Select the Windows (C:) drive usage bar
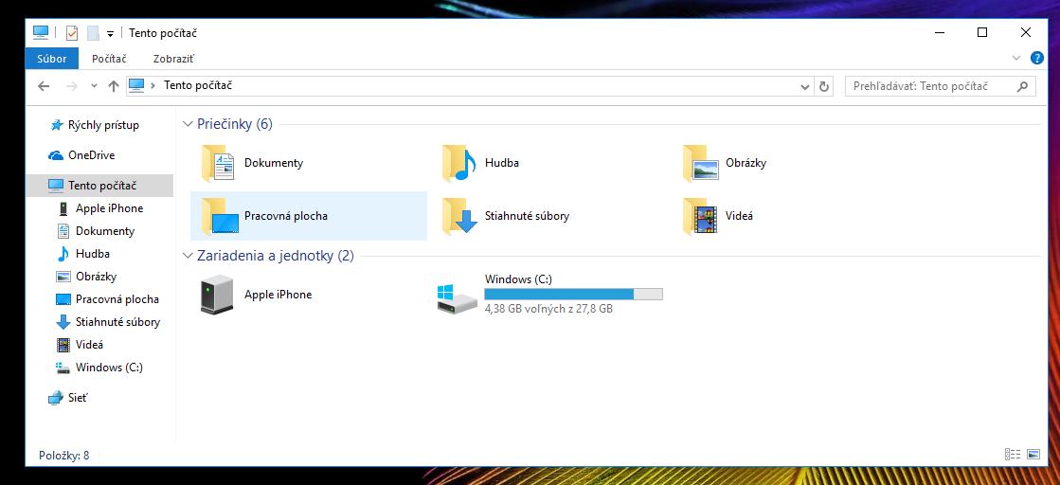The image size is (1060, 485). [x=573, y=295]
